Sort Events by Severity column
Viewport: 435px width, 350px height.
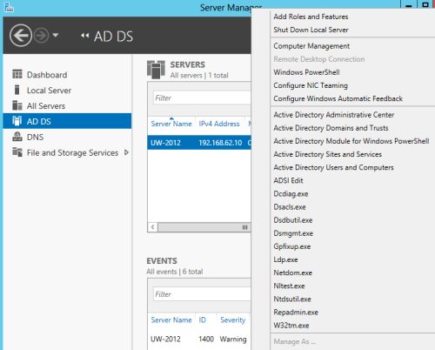232,320
